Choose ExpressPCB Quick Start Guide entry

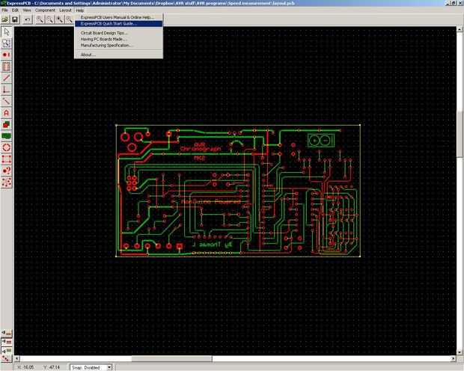118,24
